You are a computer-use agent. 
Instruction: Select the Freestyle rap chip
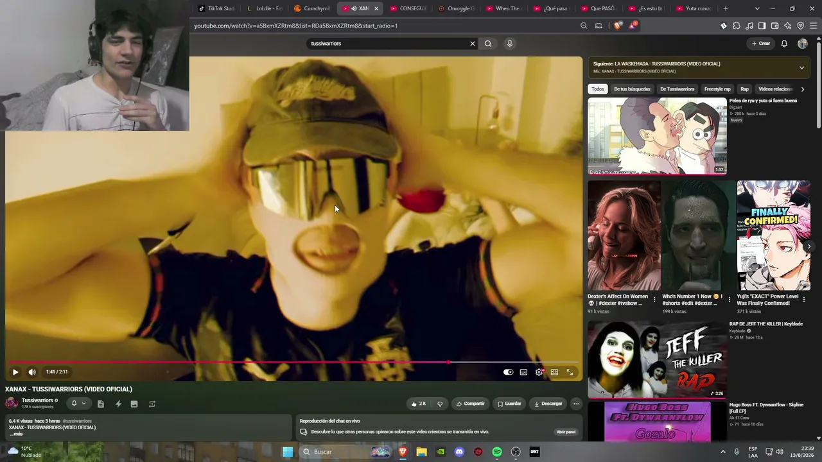tap(717, 89)
